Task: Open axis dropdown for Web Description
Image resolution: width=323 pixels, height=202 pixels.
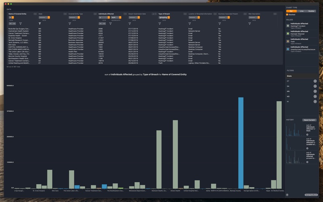Action: 254,17
